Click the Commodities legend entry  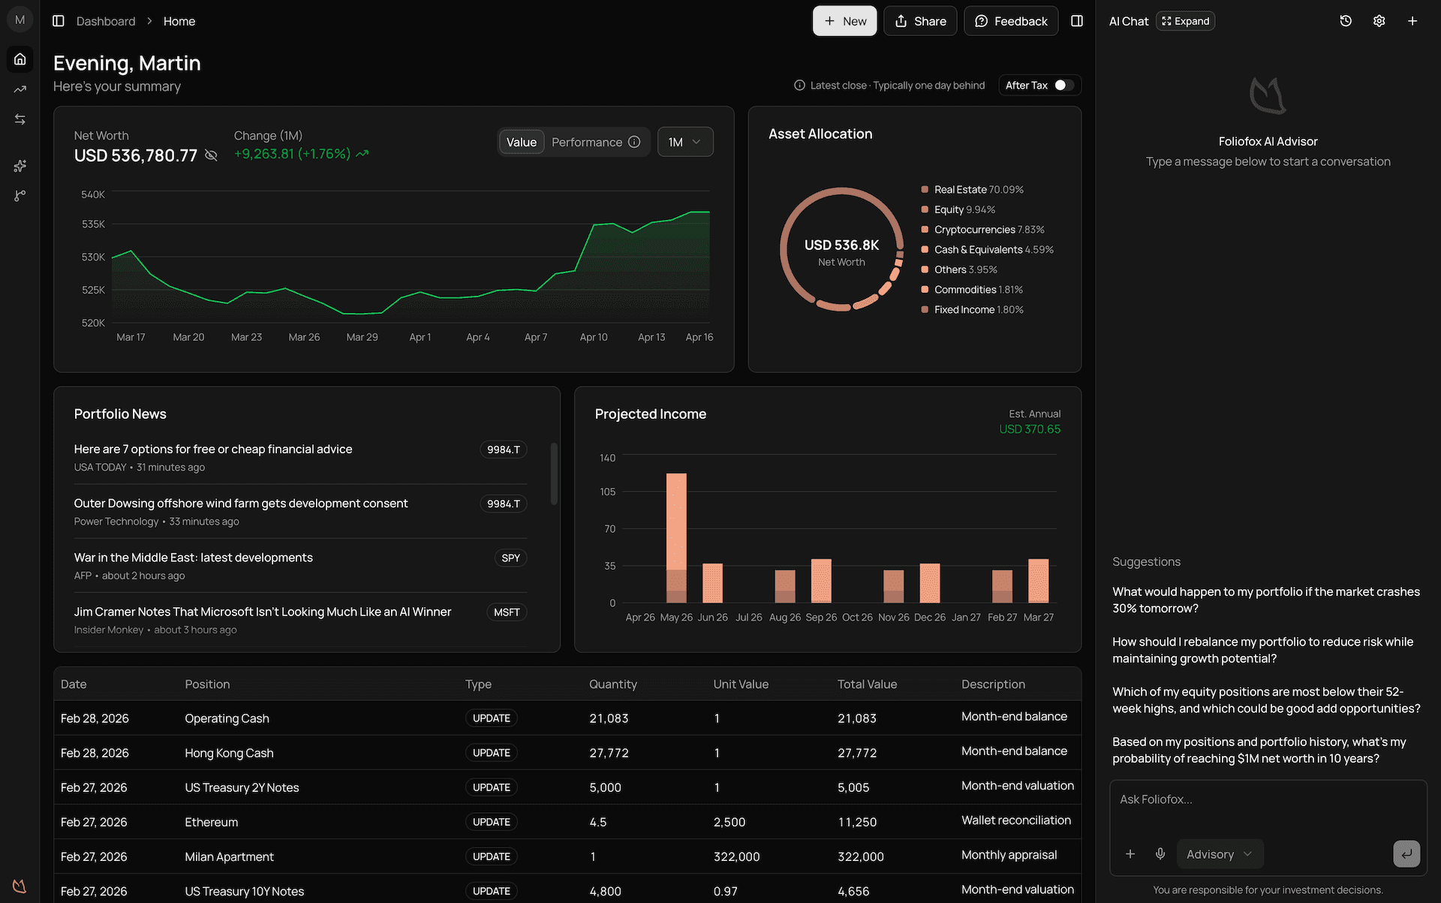point(972,290)
